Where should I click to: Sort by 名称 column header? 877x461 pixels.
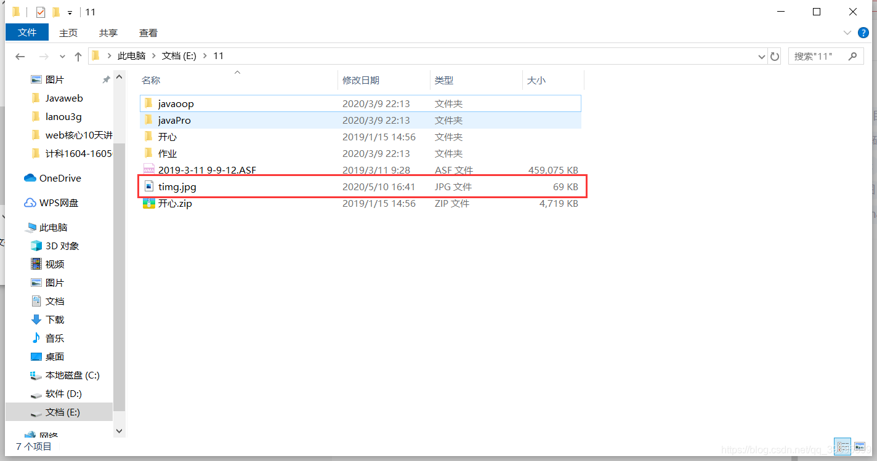click(151, 81)
